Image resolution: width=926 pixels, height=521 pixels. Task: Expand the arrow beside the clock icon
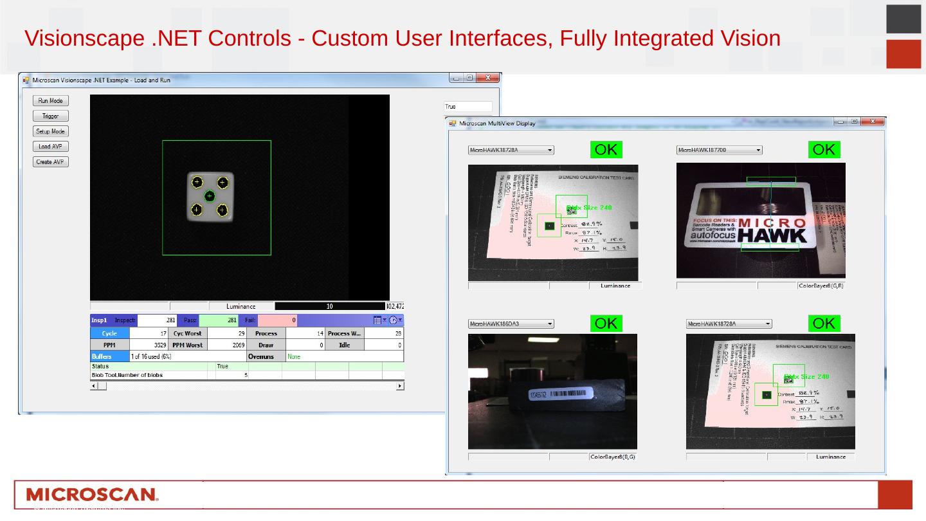point(401,320)
